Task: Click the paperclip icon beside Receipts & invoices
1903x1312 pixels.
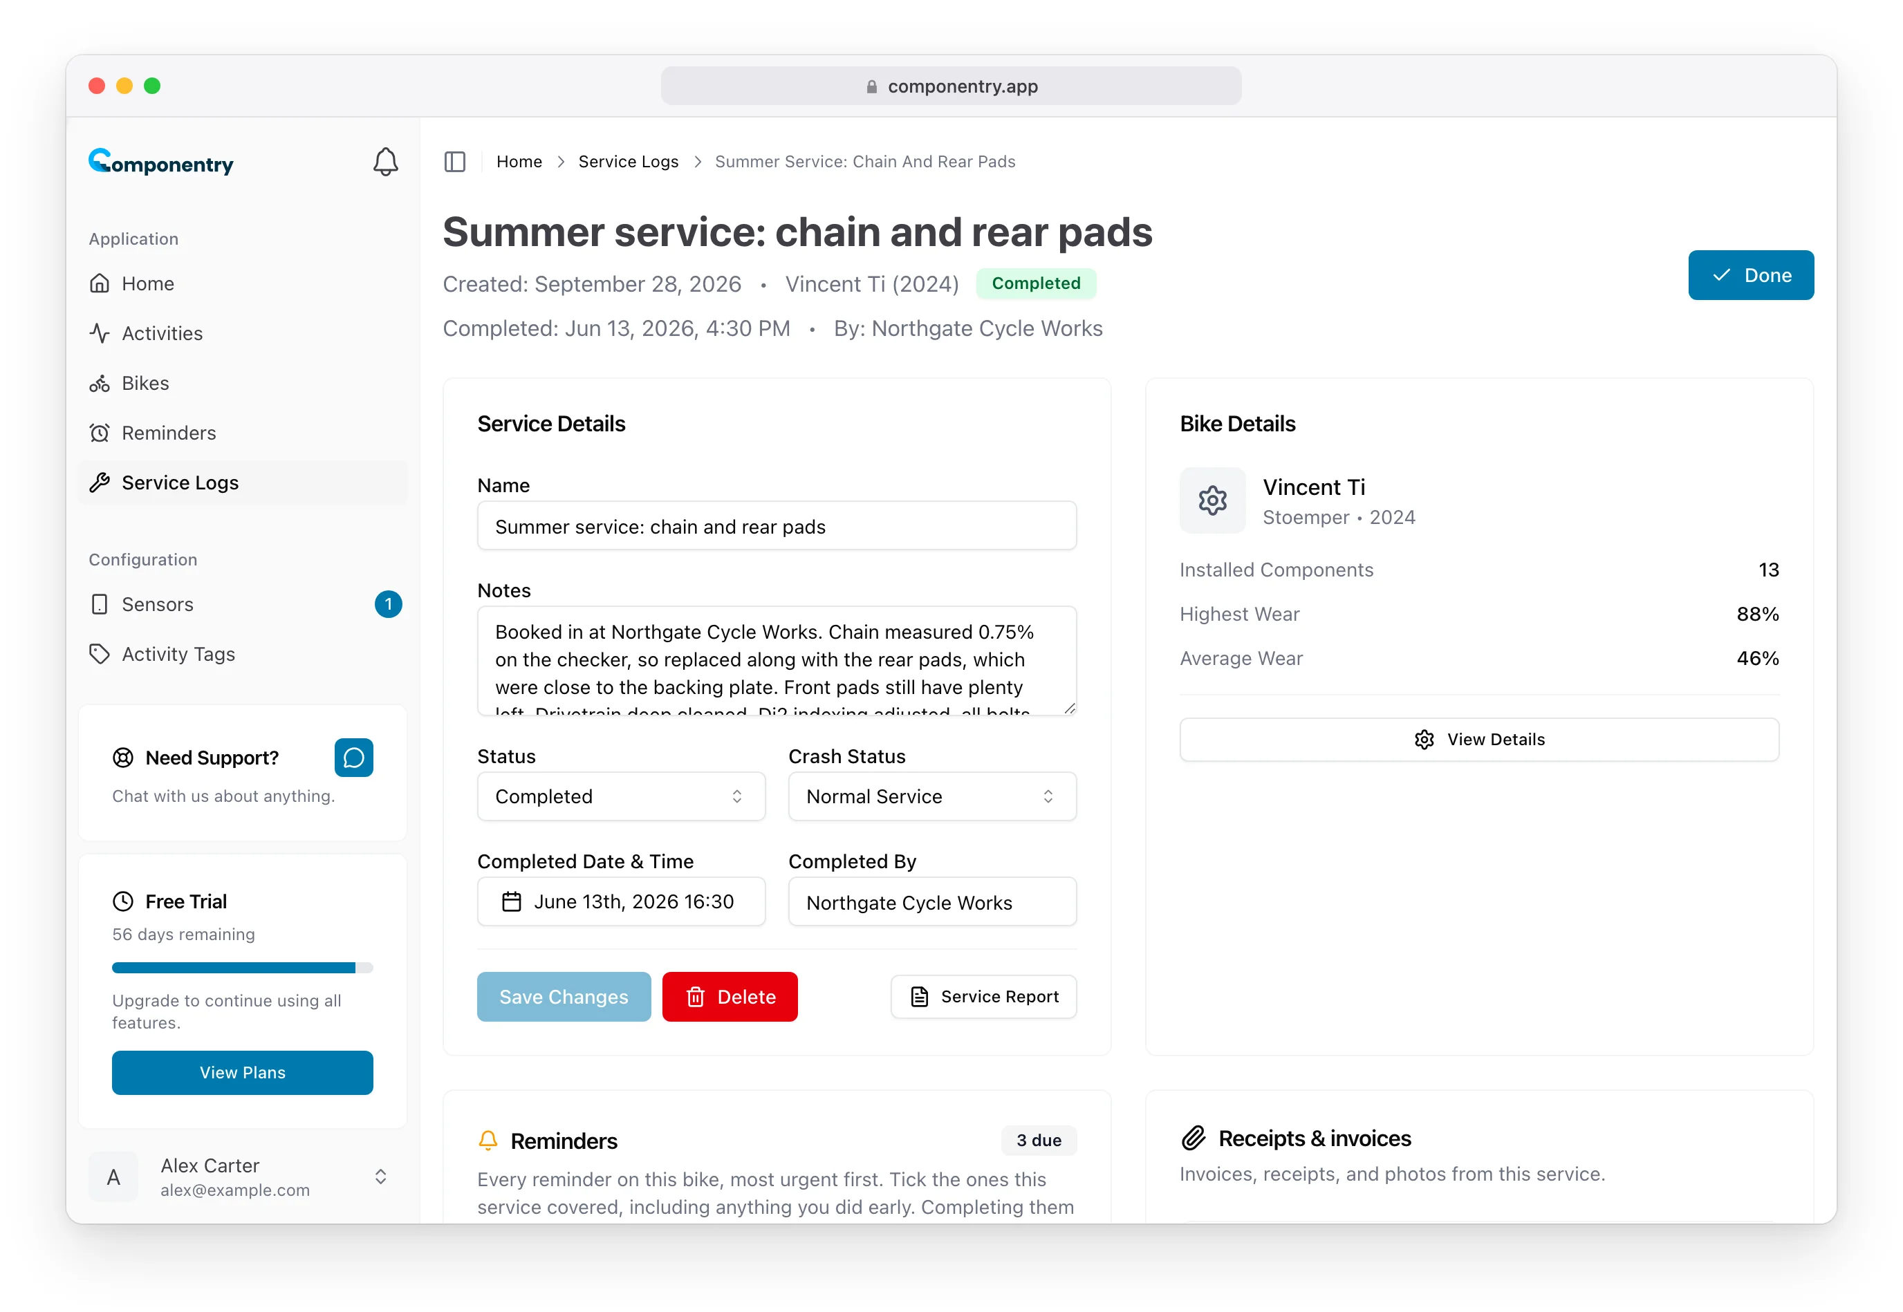Action: click(x=1194, y=1138)
